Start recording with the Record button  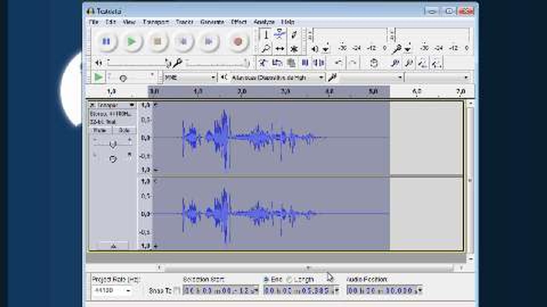[x=238, y=41]
